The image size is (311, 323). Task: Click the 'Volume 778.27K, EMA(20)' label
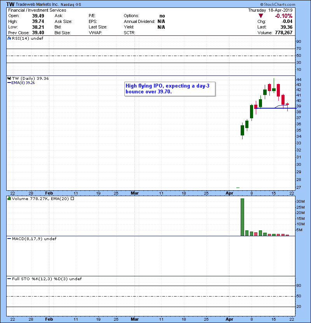tap(40, 198)
